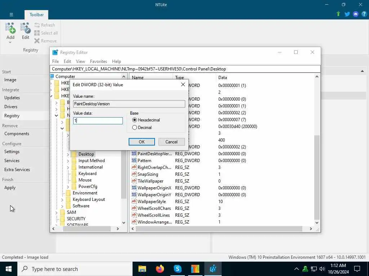Screen dimensions: 369x276
Task: Switch to the Toolbar ribbon tab
Action: click(x=36, y=14)
